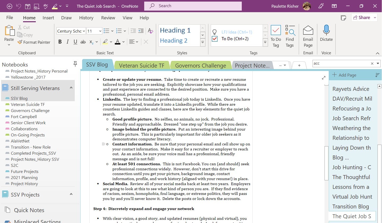Switch to the Governors Challenge section tab
382x223 pixels.
(x=201, y=65)
